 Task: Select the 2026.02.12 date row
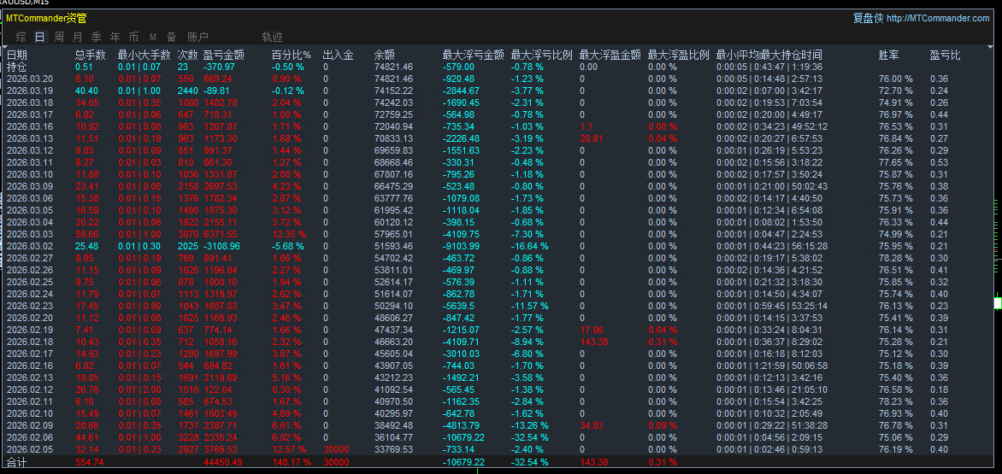pyautogui.click(x=30, y=389)
